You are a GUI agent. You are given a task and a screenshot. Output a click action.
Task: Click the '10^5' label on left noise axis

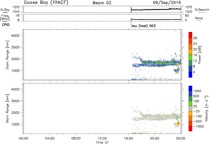(16, 7)
